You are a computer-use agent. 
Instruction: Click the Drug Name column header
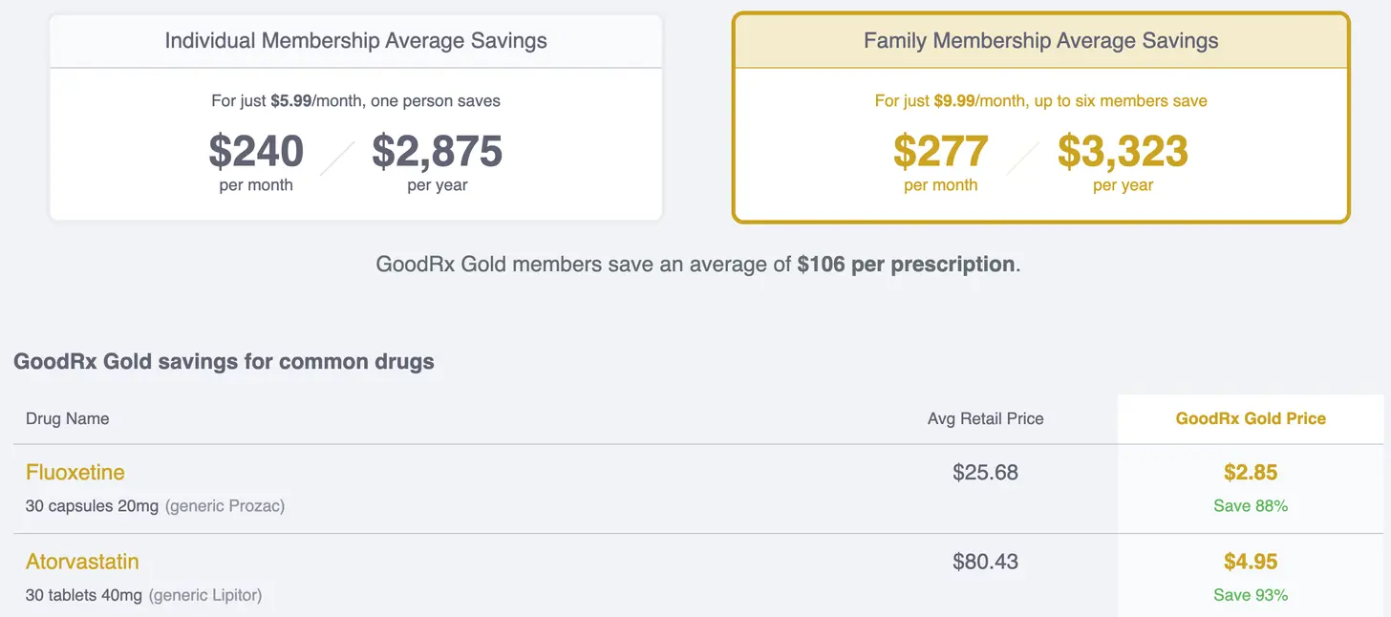67,418
